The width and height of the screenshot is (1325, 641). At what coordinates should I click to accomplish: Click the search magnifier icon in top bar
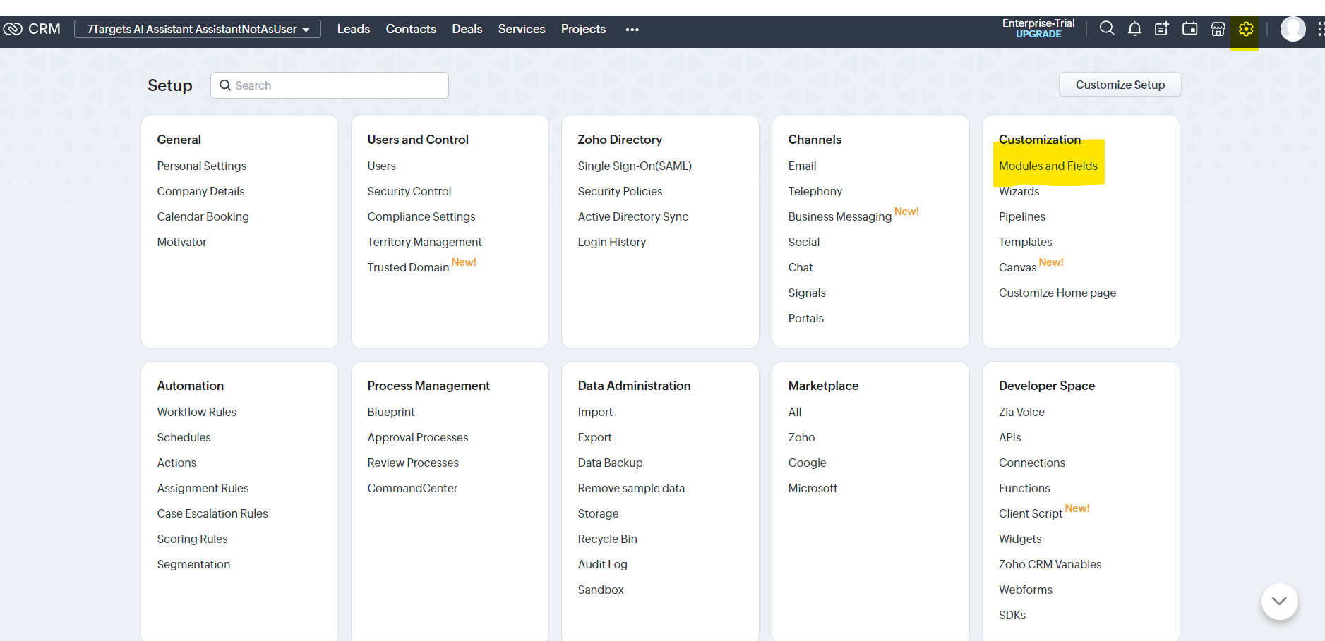(1106, 29)
